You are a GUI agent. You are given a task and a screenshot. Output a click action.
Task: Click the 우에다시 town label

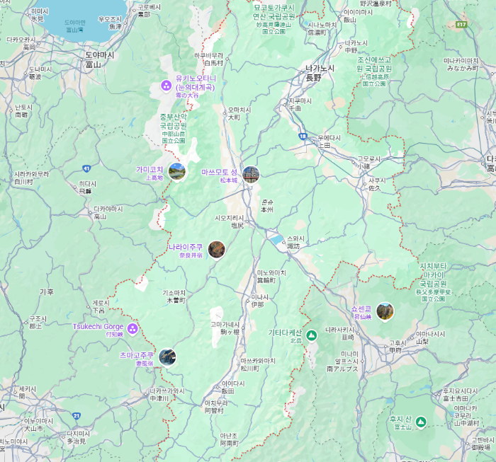coord(329,142)
